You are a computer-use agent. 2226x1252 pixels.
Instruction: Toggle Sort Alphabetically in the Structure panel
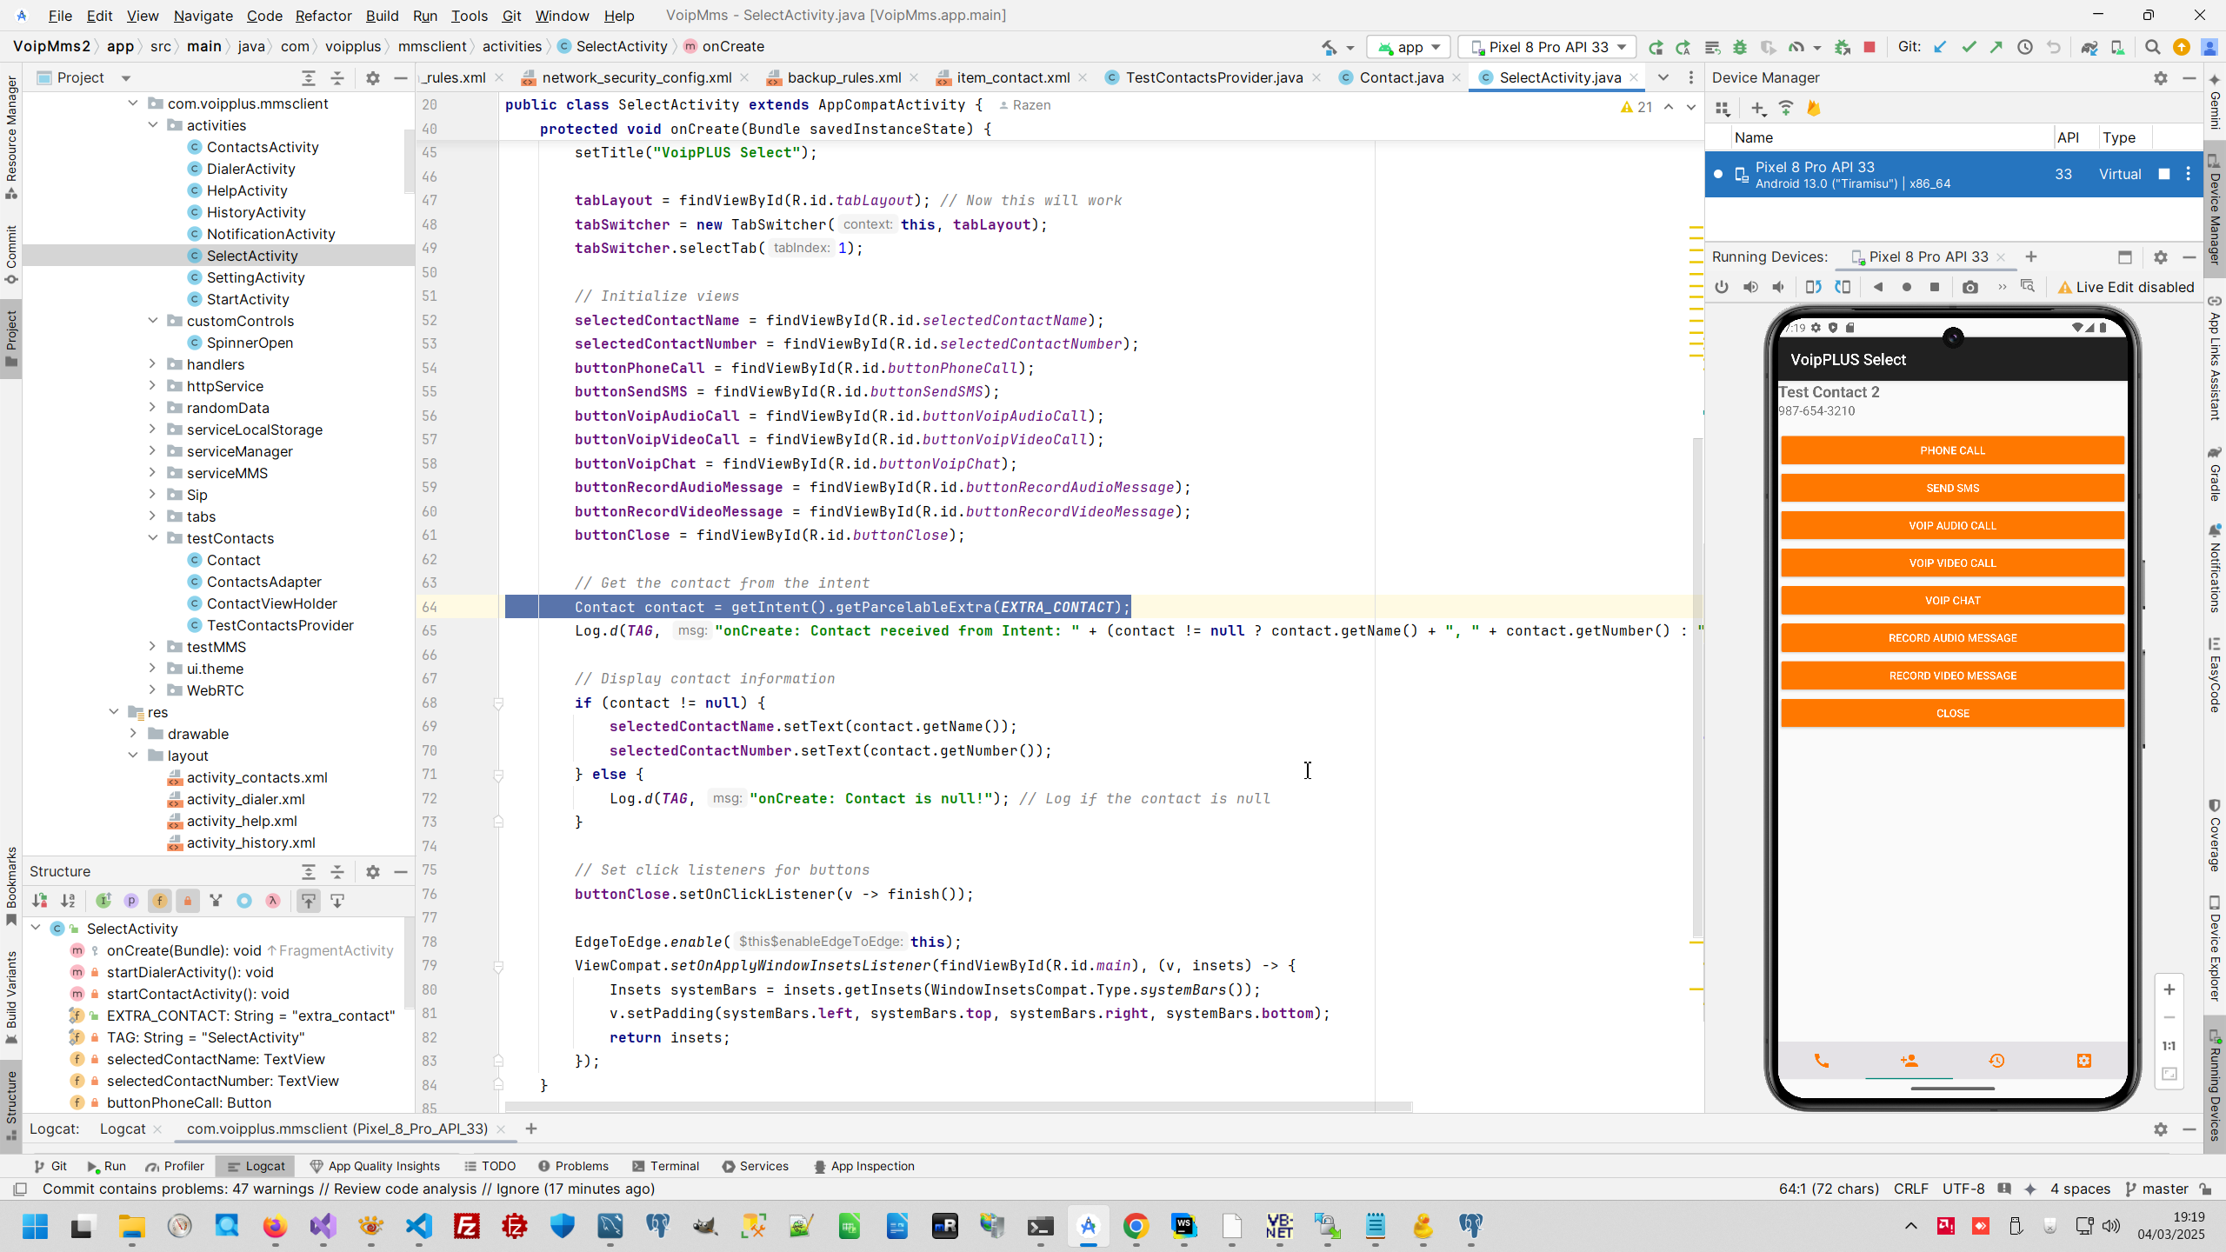click(68, 901)
